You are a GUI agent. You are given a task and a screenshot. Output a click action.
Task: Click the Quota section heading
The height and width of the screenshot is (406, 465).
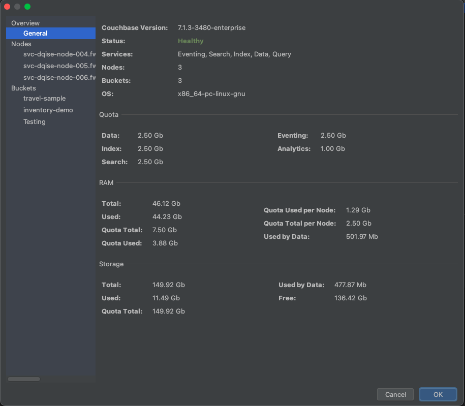pos(109,114)
